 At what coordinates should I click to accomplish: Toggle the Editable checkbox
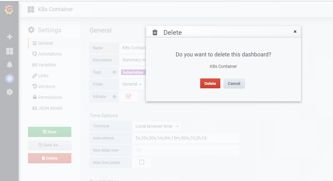point(128,96)
